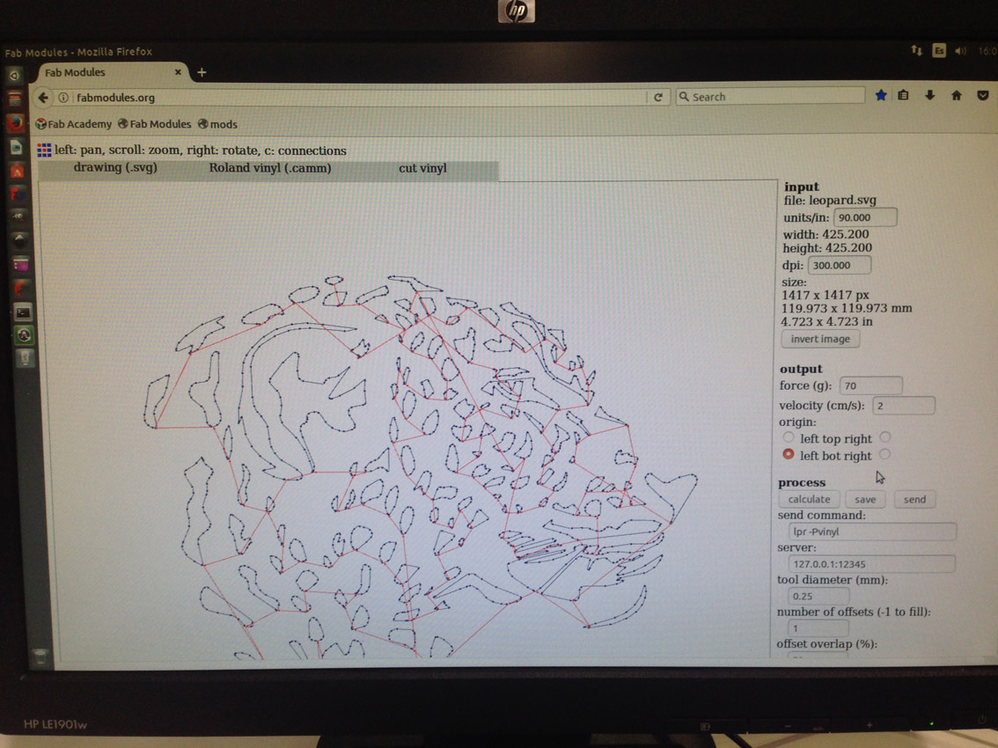Click the dpi input field showing 300.000

click(x=839, y=265)
